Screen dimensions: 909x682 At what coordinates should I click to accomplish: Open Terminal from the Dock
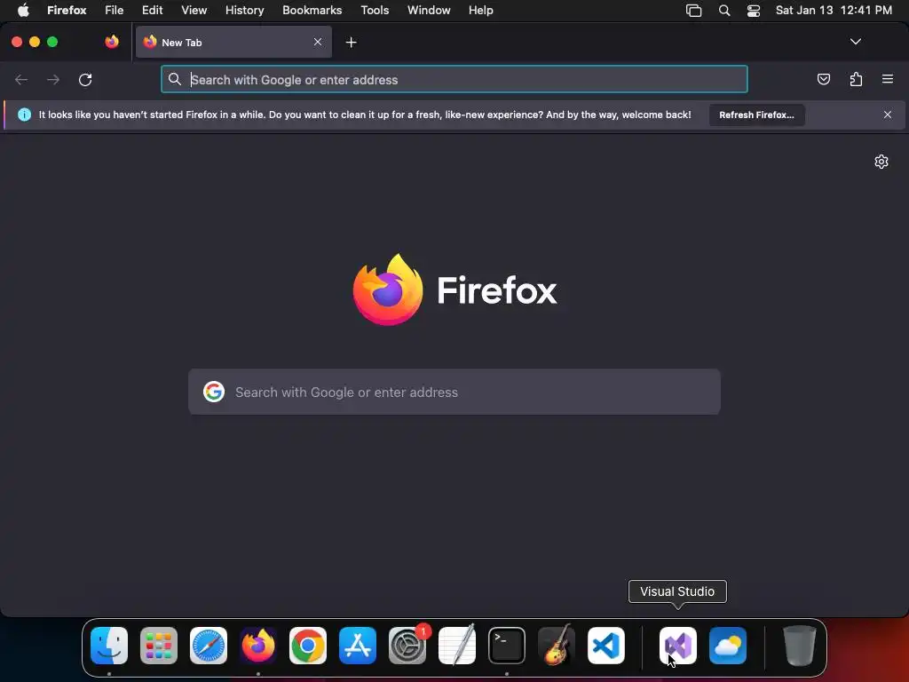pyautogui.click(x=507, y=646)
